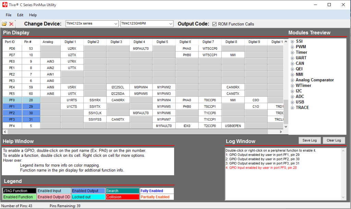Click the red X clear icon
This screenshot has width=351, height=209.
[11, 24]
